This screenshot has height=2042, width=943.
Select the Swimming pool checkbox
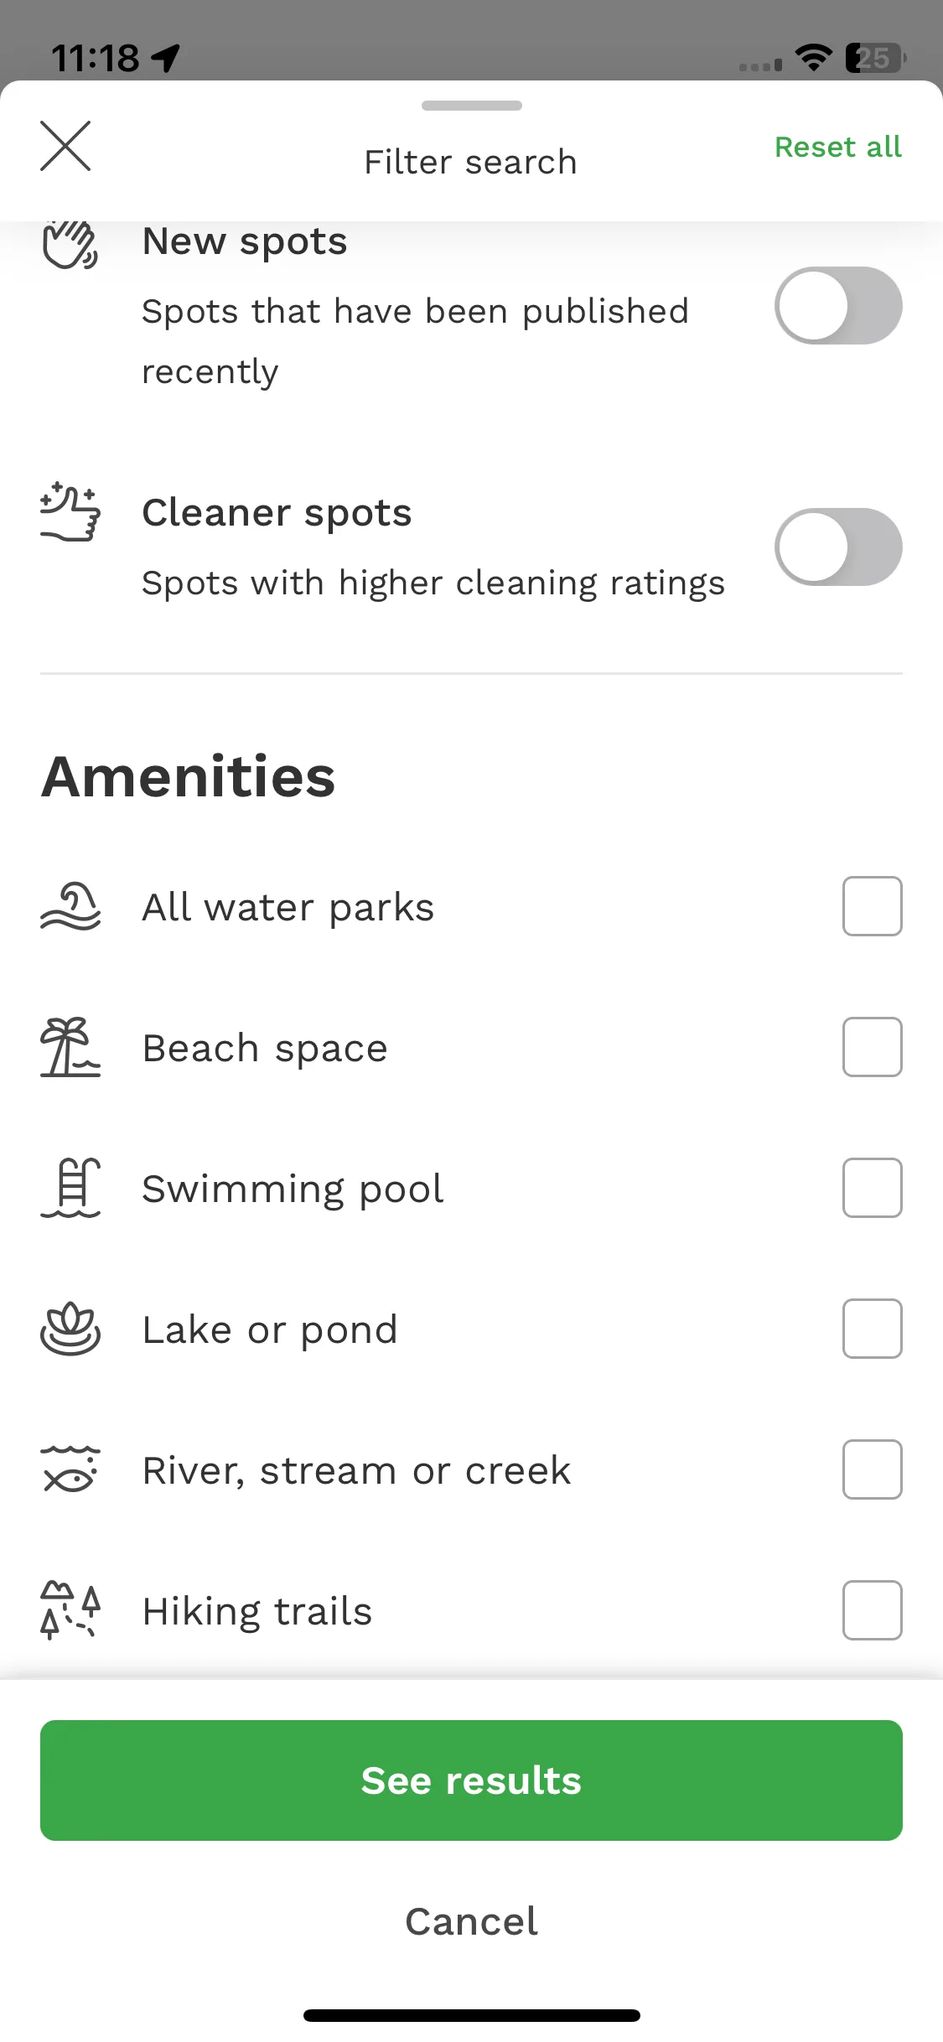[873, 1188]
